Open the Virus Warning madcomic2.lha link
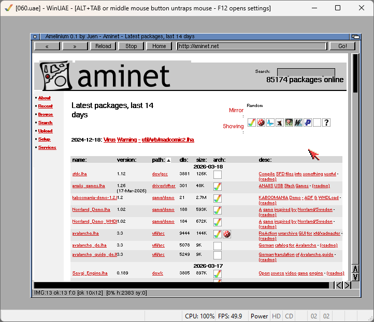The image size is (374, 322). click(149, 140)
